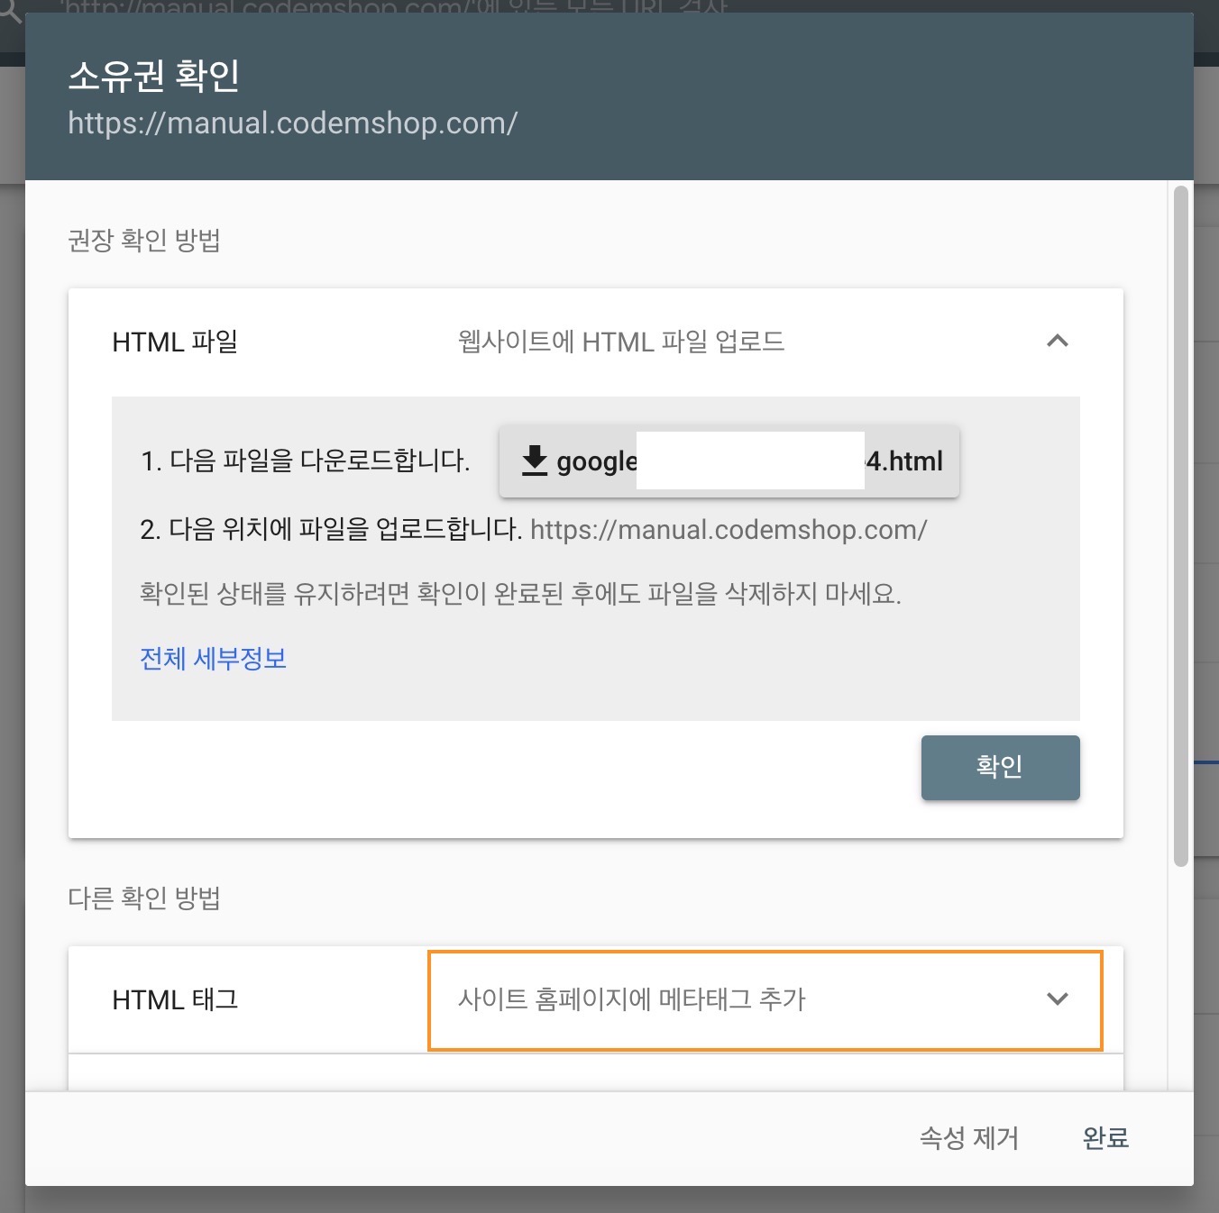Open the 전체 세부정보 link
This screenshot has height=1213, width=1219.
[213, 659]
